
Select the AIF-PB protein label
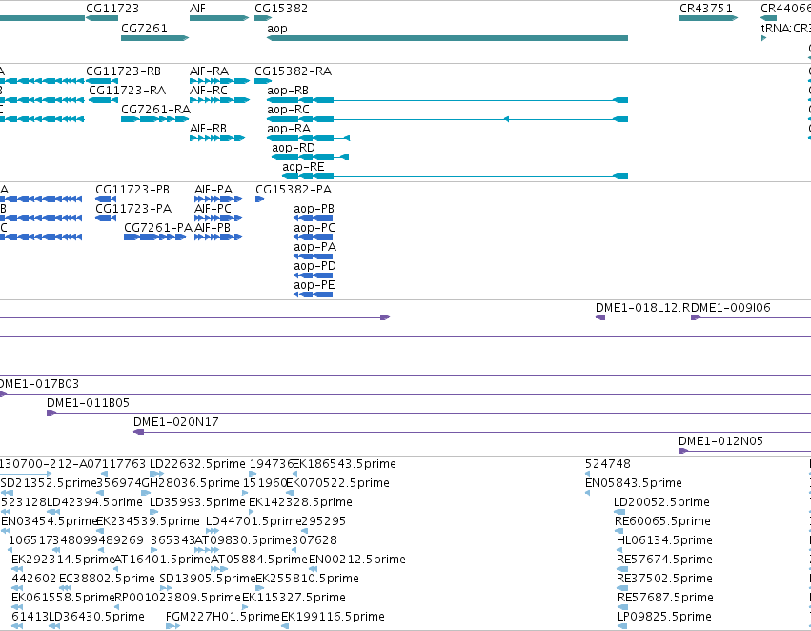[213, 228]
